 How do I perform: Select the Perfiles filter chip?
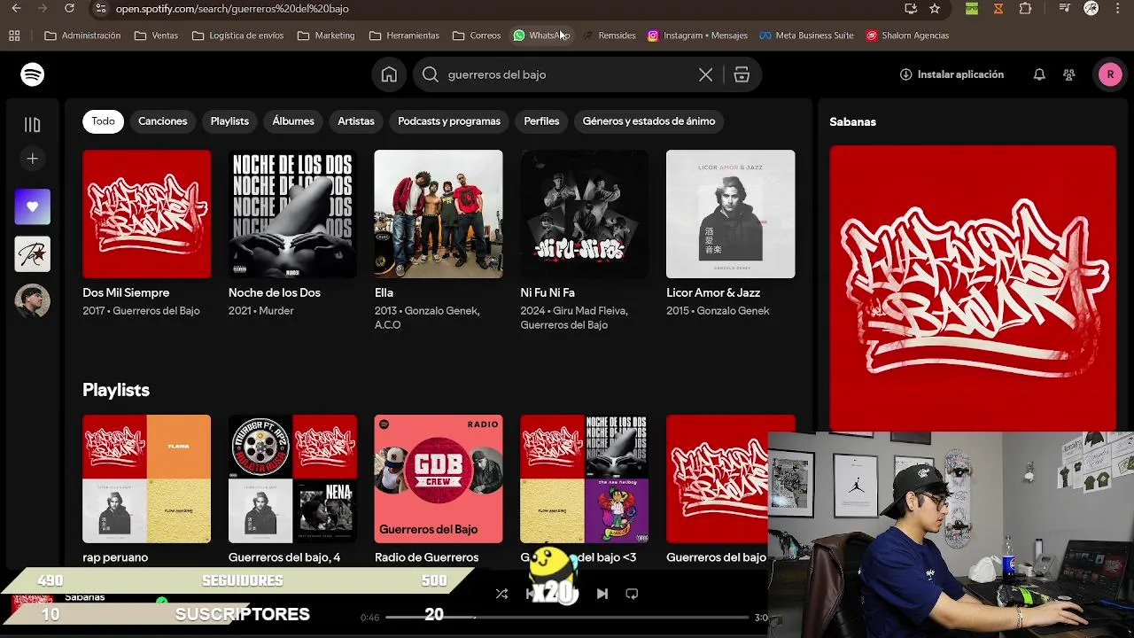(x=541, y=121)
